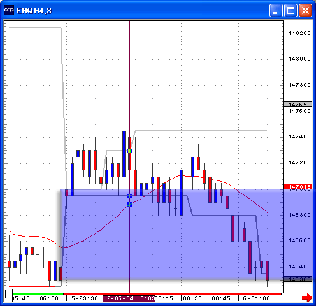This screenshot has height=306, width=316.
Task: Select the 147015 red price label
Action: tap(298, 187)
